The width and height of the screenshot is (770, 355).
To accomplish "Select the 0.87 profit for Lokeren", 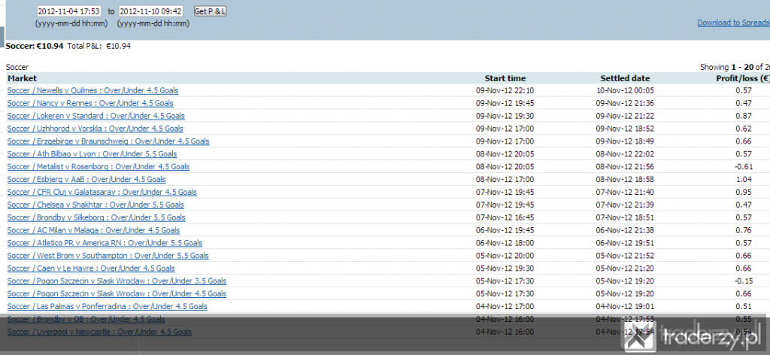I will [744, 116].
